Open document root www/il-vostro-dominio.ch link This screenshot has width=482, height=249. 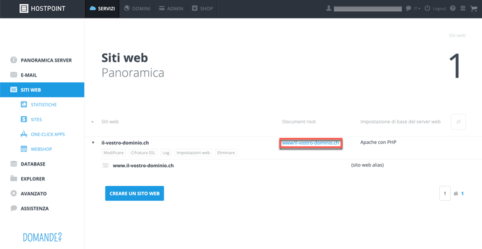pos(310,143)
